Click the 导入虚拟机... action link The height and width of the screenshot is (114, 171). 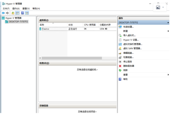129,35
